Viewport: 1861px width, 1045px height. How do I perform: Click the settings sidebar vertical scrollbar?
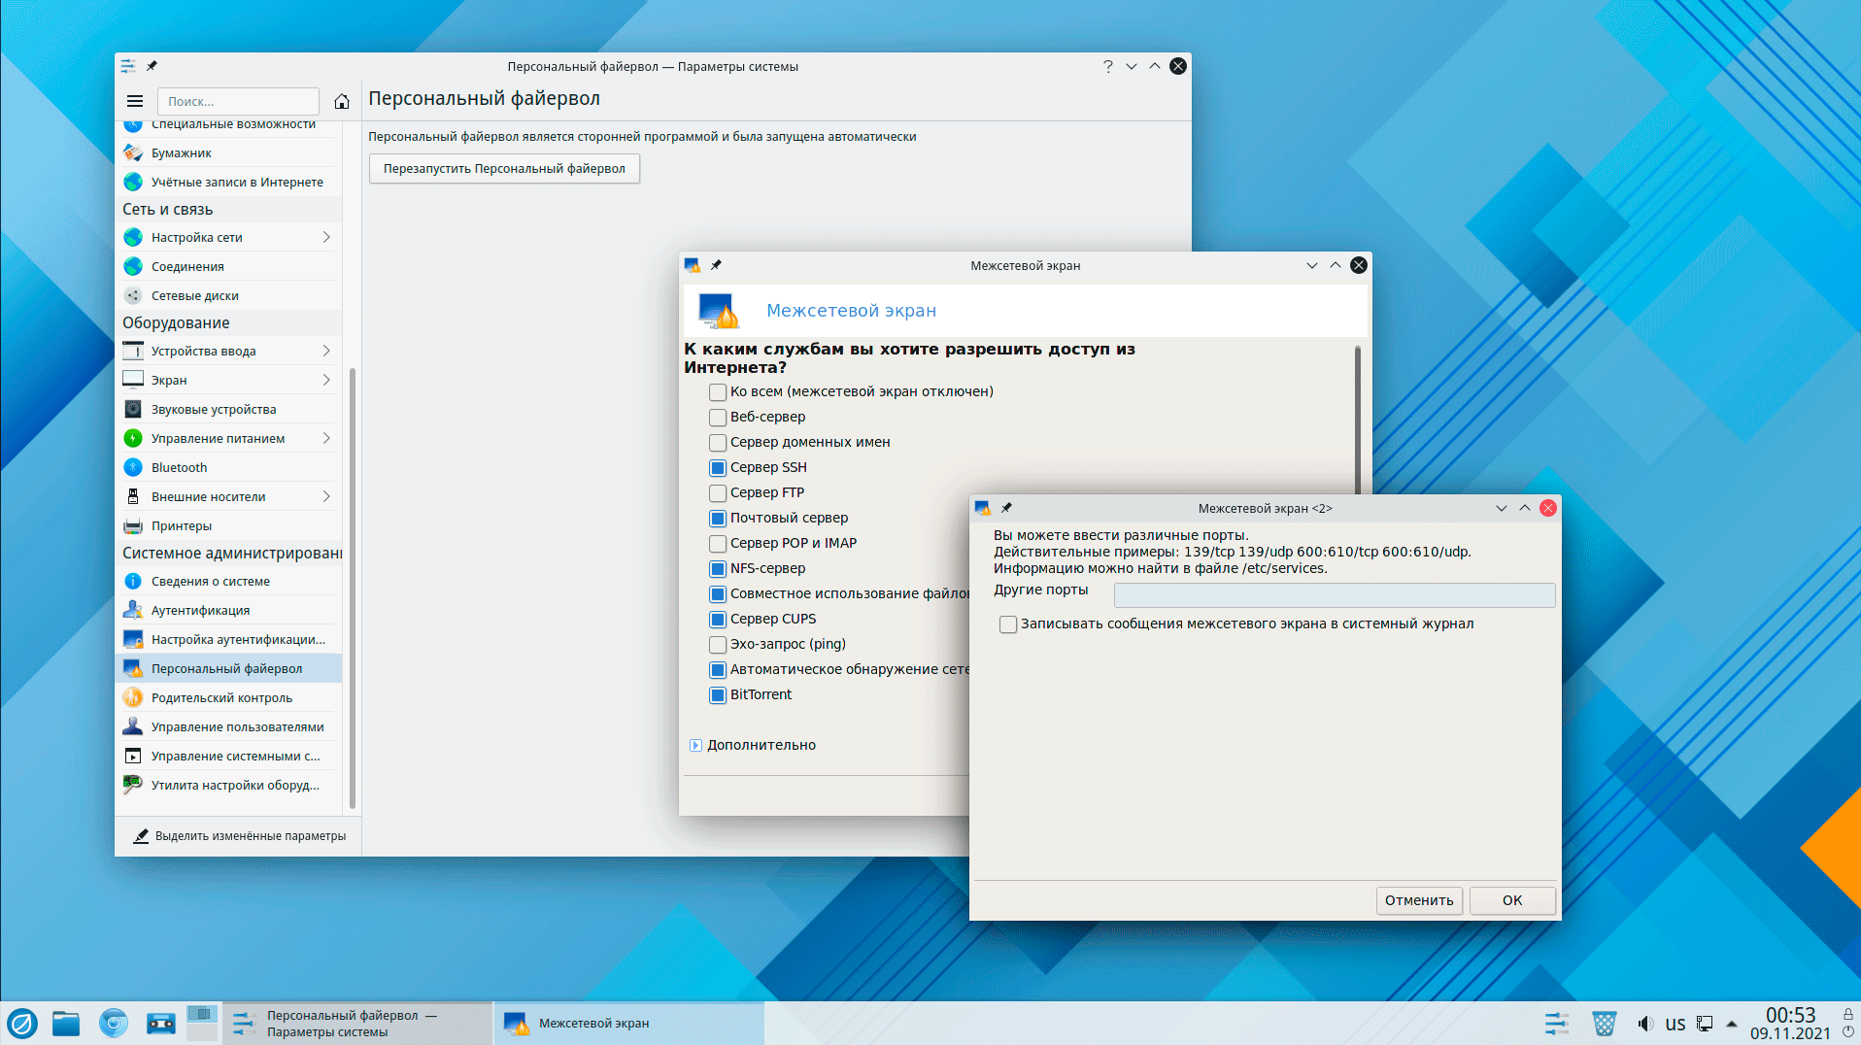pos(352,583)
